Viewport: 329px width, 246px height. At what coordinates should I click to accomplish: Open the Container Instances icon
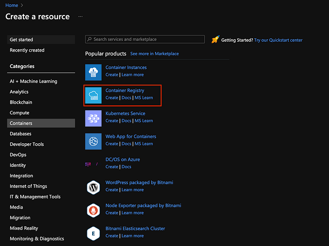(x=94, y=72)
